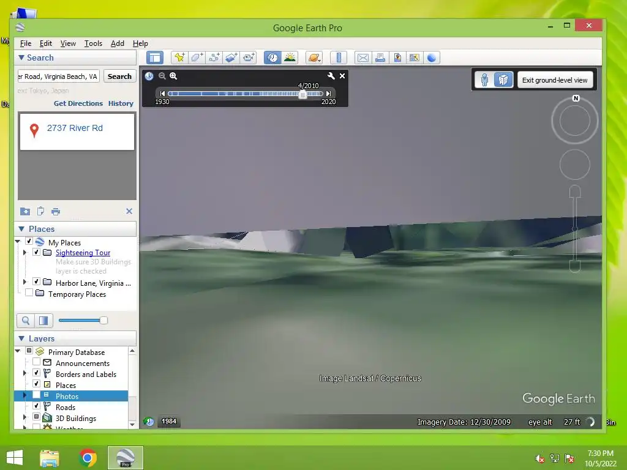The width and height of the screenshot is (627, 470).
Task: Click the Add Placemark pin icon
Action: [179, 58]
